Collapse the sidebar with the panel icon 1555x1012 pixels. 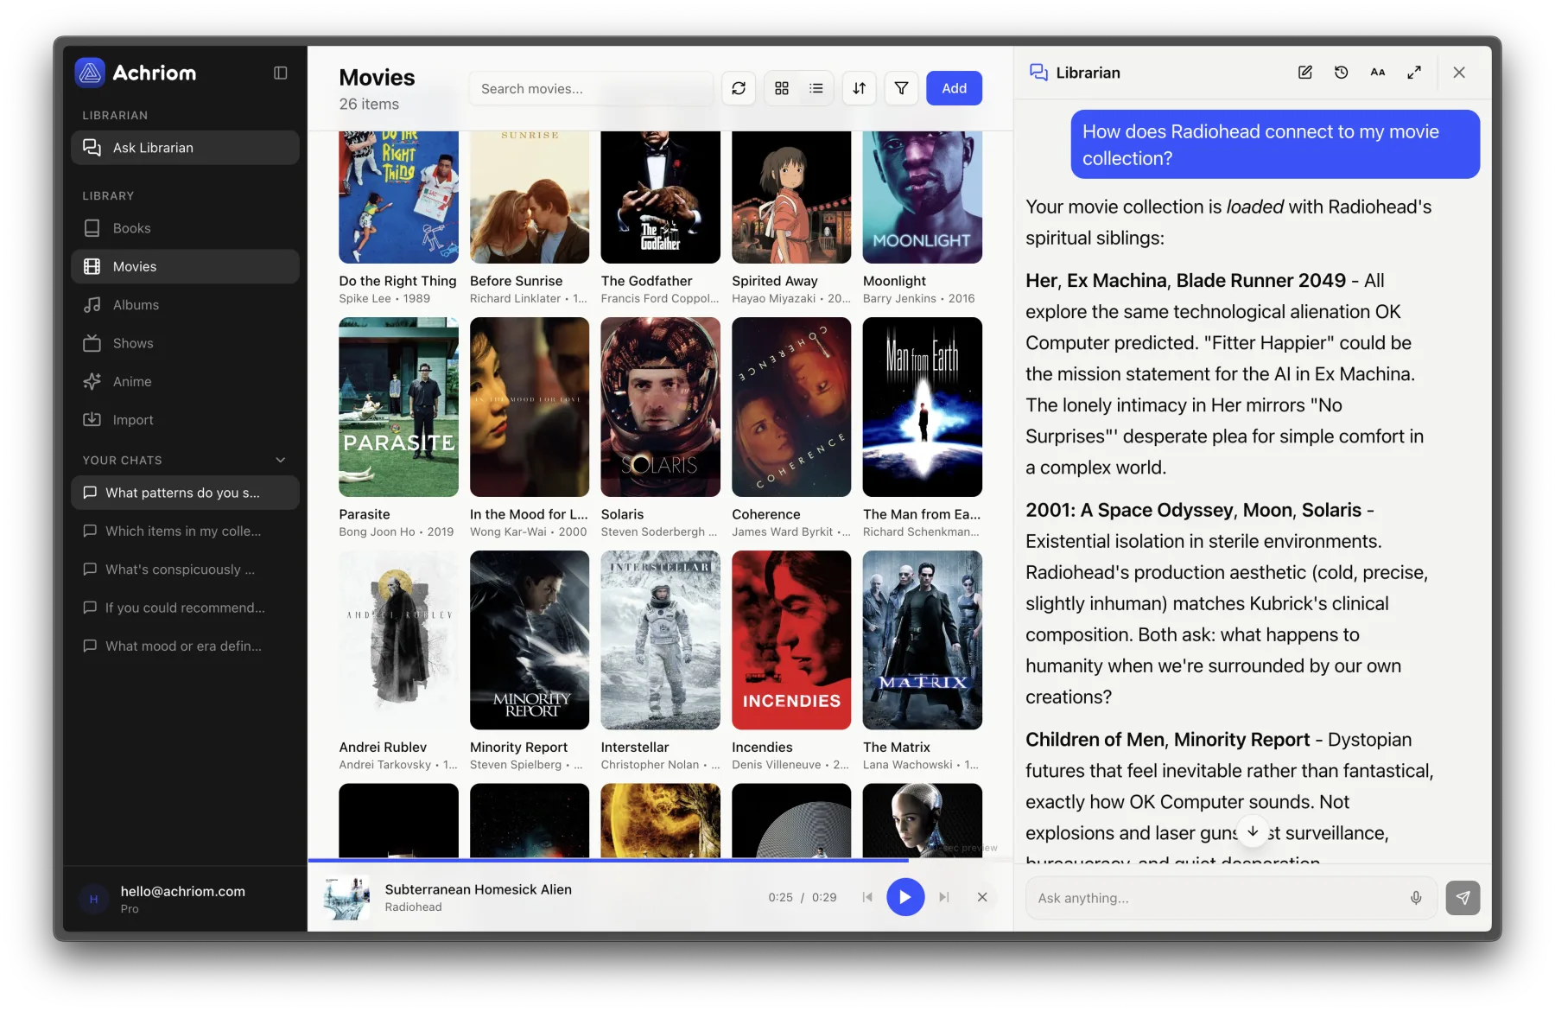tap(280, 73)
